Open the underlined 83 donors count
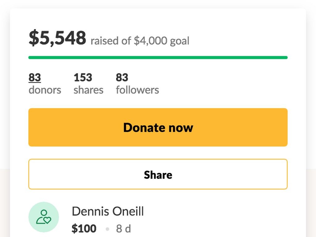This screenshot has height=237, width=316. pos(35,77)
